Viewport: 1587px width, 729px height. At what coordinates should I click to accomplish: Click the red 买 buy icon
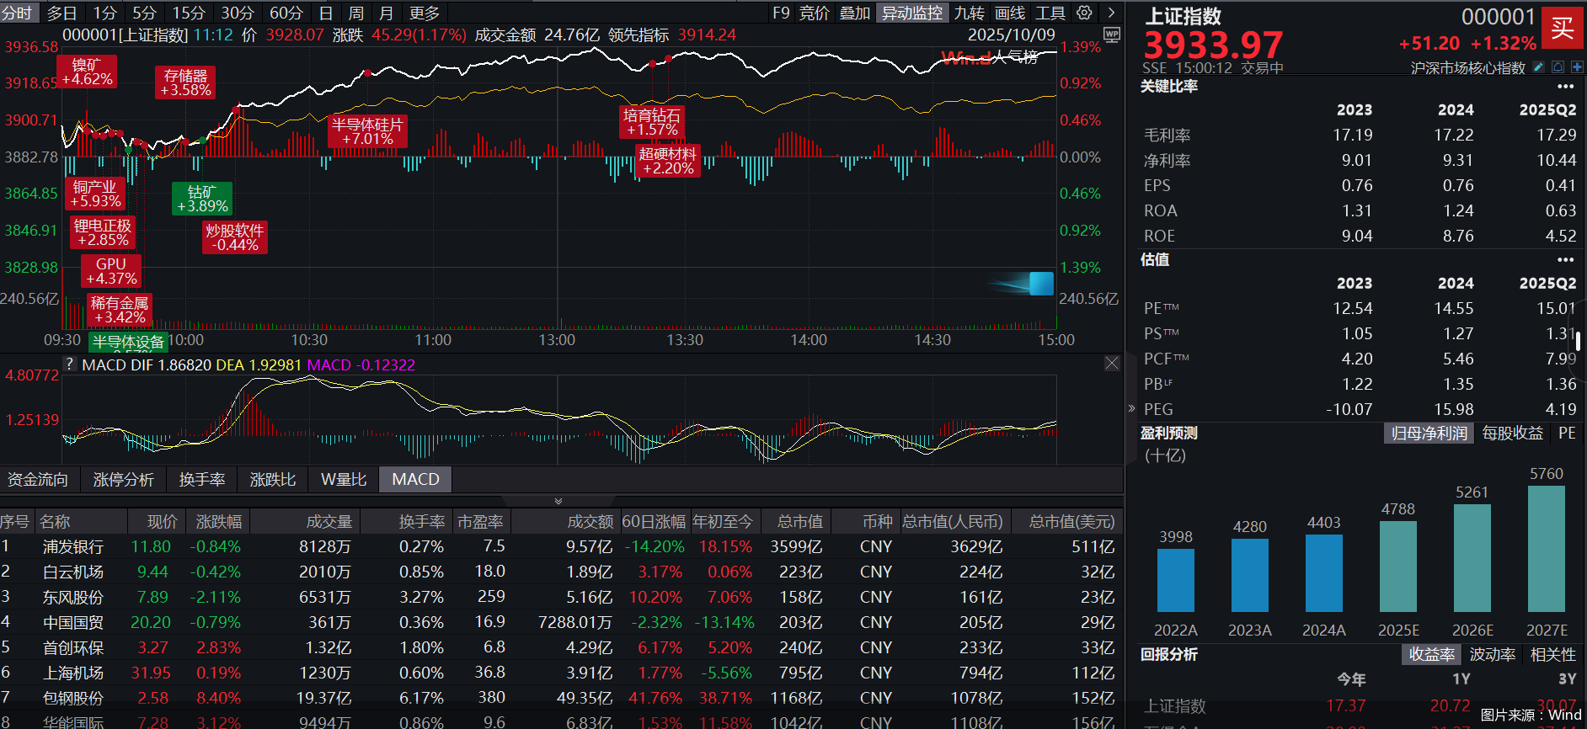(x=1562, y=28)
